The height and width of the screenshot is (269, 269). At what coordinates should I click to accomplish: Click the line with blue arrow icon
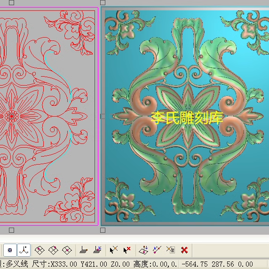tap(157, 250)
